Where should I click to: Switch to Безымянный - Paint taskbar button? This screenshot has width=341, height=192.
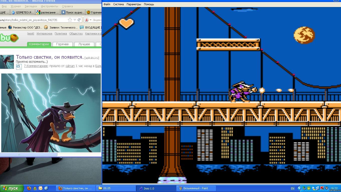(196, 188)
